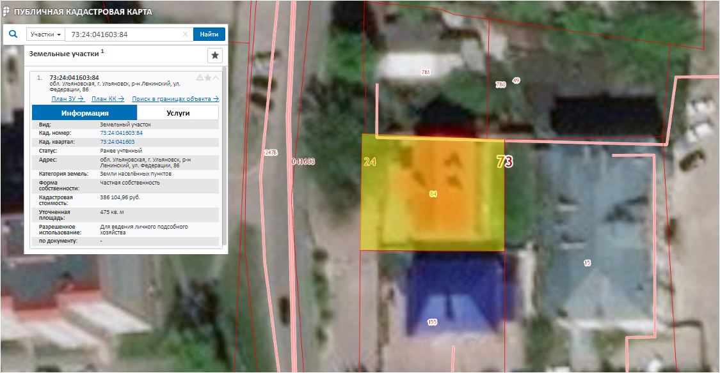Click the Кад. номер value link

pyautogui.click(x=121, y=133)
